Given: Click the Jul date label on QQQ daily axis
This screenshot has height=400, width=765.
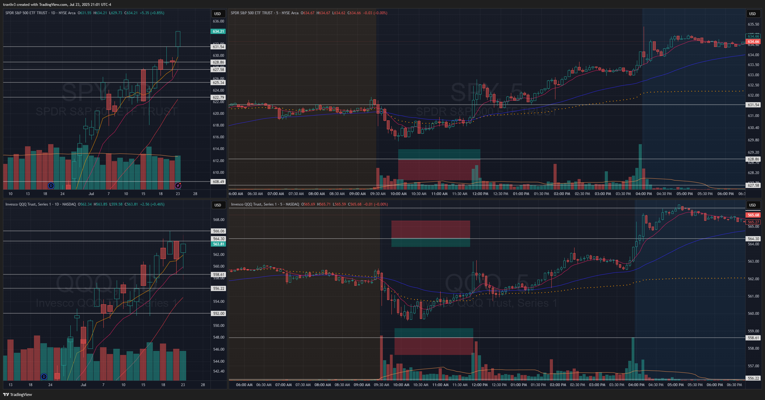Looking at the screenshot, I should coord(83,385).
